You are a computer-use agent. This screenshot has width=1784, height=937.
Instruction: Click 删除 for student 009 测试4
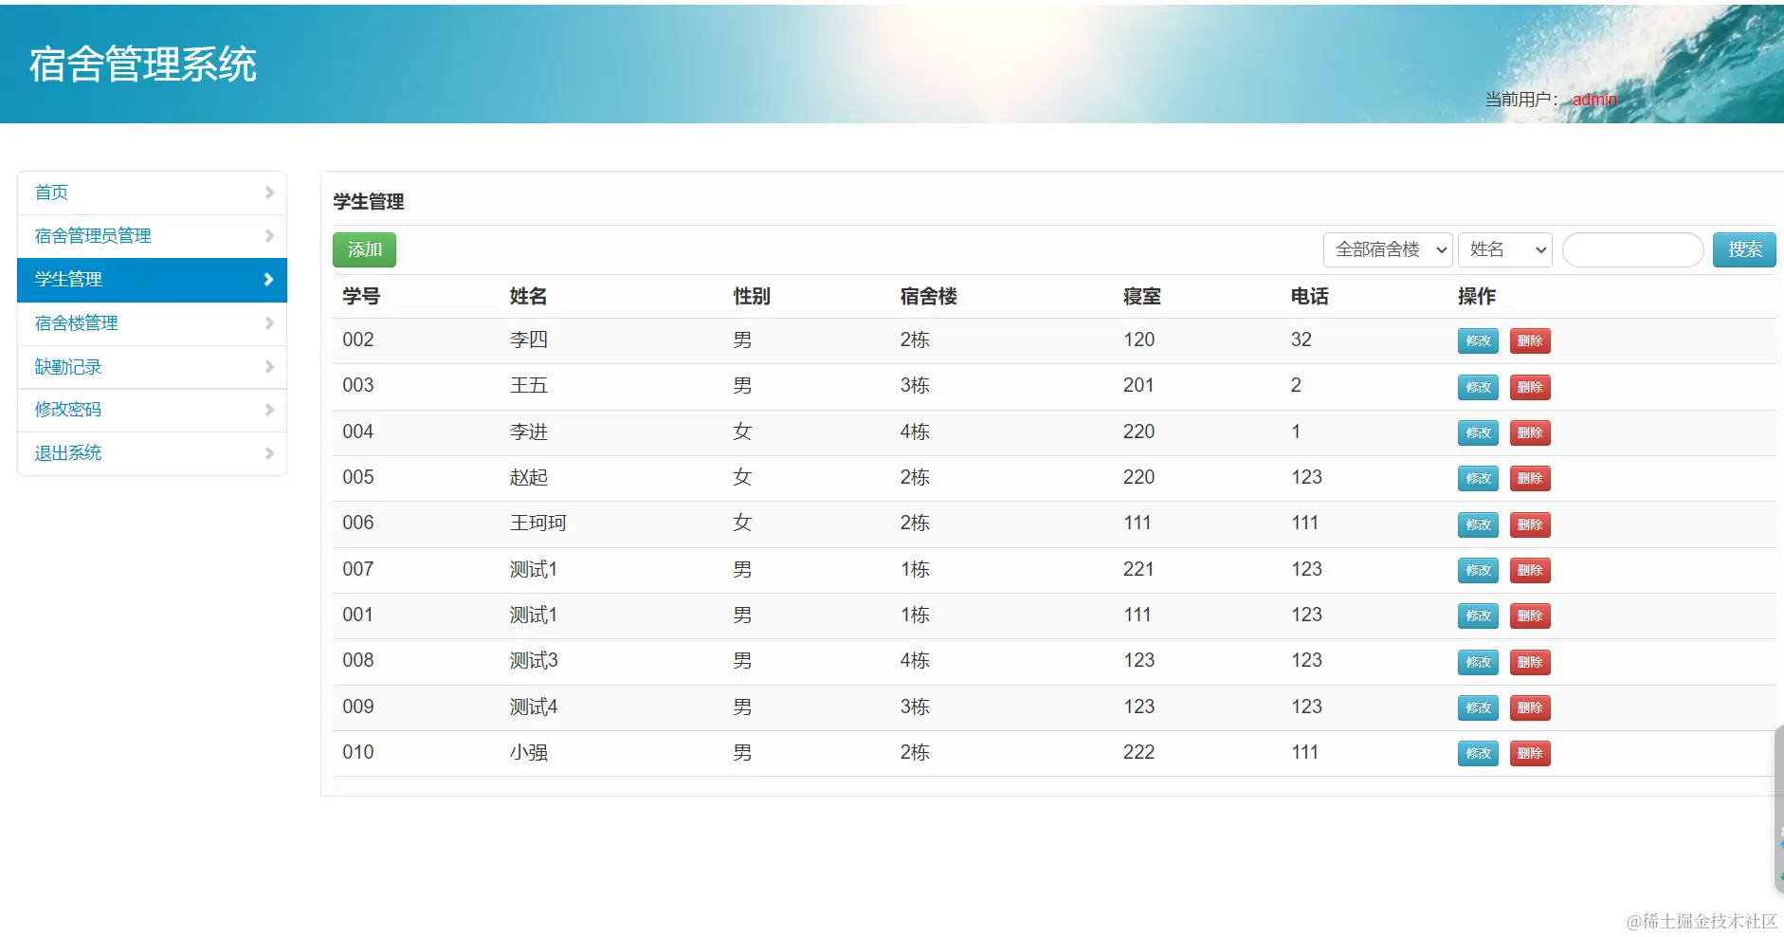tap(1530, 707)
